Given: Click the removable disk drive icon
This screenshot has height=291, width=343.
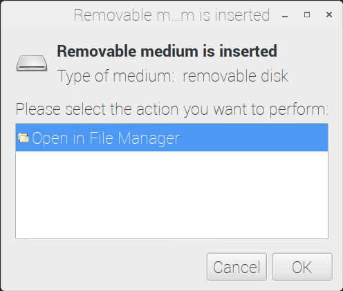Looking at the screenshot, I should pyautogui.click(x=32, y=63).
